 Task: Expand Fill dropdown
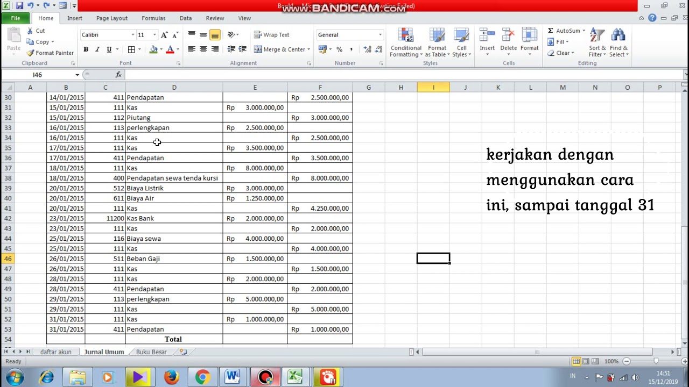[x=567, y=42]
